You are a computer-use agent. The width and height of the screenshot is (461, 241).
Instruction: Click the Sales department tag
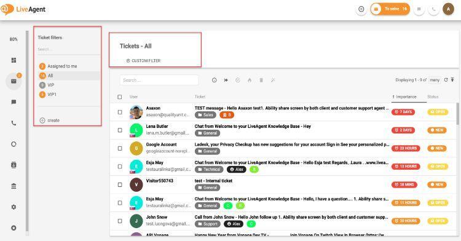point(205,115)
